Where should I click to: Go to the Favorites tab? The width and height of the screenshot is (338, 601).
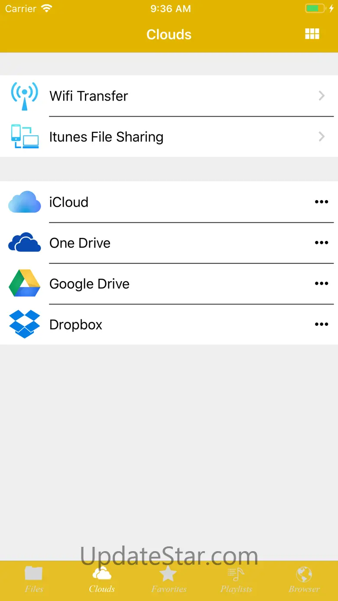pyautogui.click(x=169, y=580)
